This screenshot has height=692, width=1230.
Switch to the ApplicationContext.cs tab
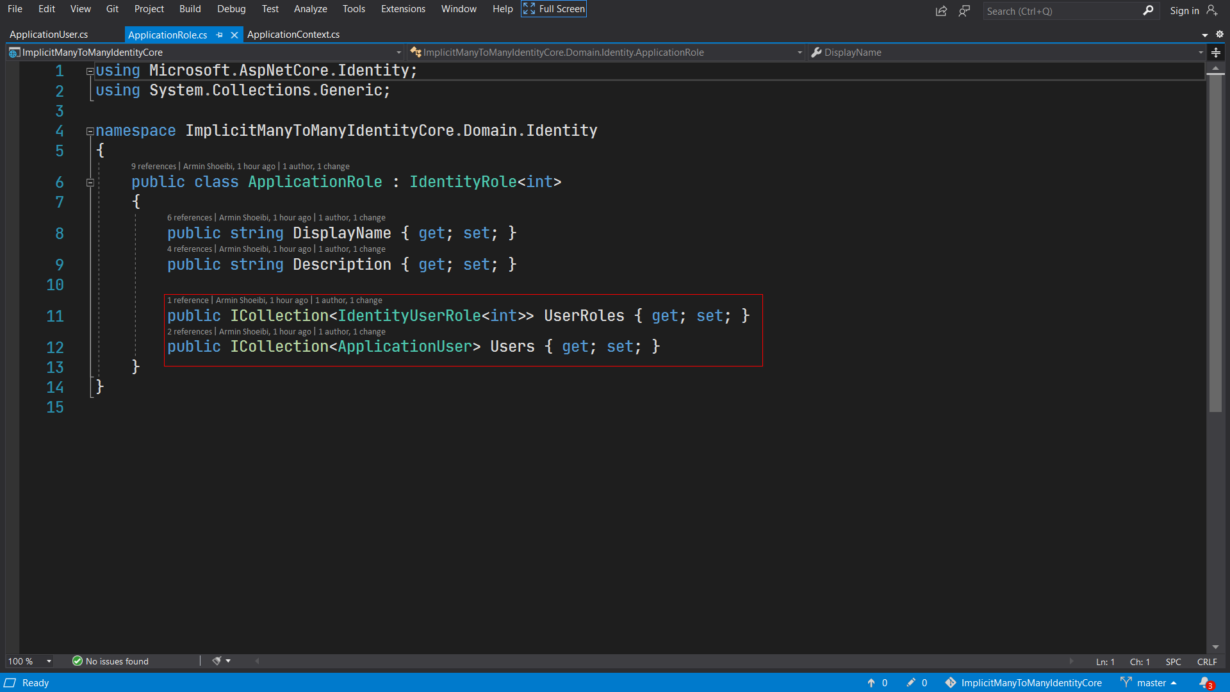coord(293,35)
